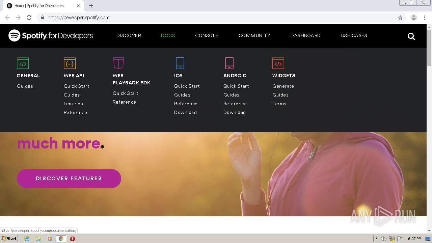
Task: Open the ANDROID heading
Action: [x=235, y=76]
